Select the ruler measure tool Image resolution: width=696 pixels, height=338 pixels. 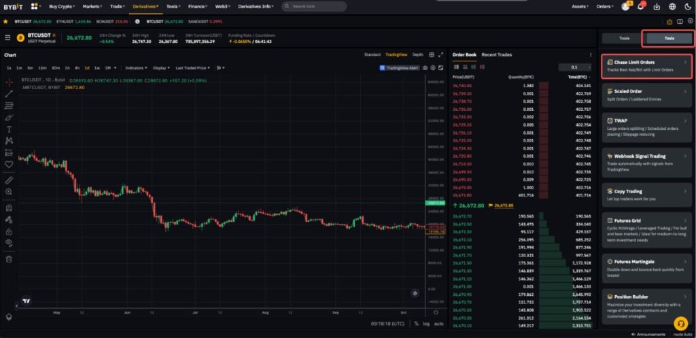click(x=9, y=180)
